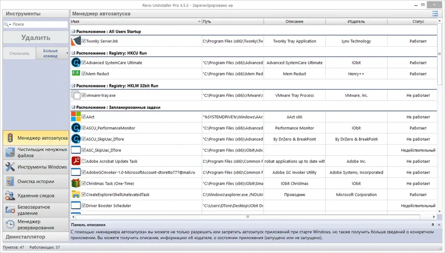Uncheck Twonky Server.lnk checkbox

[84, 41]
